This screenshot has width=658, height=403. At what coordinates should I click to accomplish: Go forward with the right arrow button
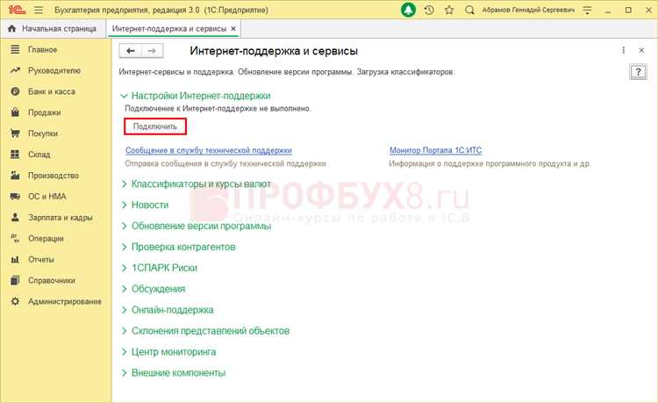click(x=153, y=51)
